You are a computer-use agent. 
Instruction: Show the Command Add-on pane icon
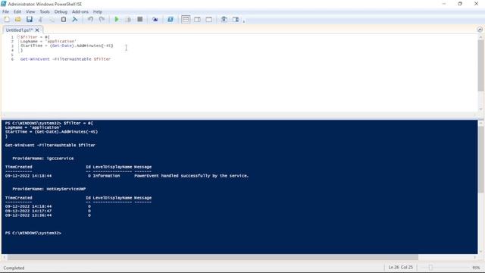[236, 19]
